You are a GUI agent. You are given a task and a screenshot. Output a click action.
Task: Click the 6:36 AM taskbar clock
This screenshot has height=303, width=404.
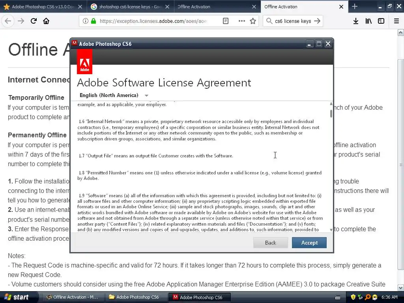(x=389, y=297)
